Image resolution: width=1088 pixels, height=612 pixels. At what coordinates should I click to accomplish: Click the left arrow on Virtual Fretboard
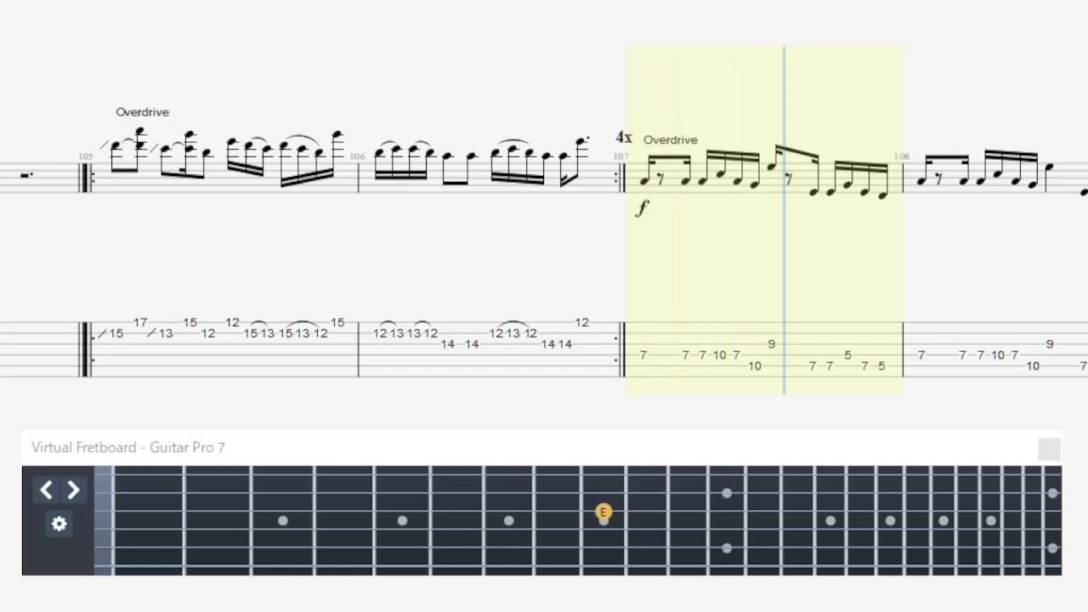(x=46, y=490)
